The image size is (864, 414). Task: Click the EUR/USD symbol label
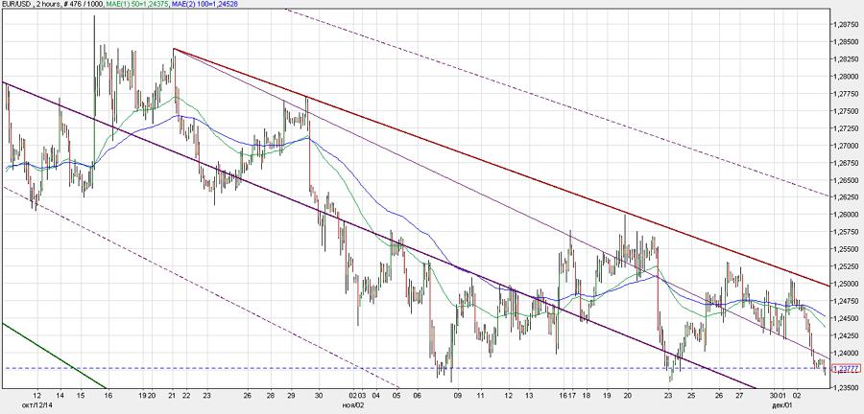(x=16, y=3)
